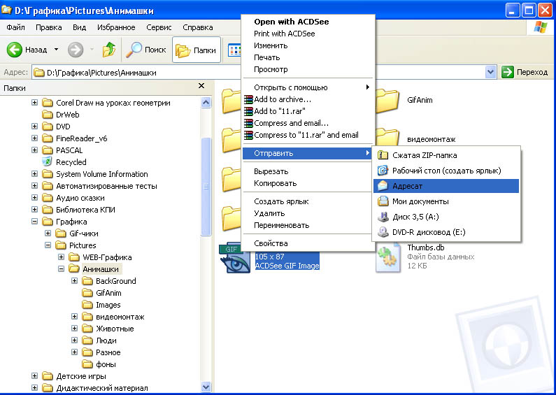Open the address bar dropdown arrow
The height and width of the screenshot is (395, 556).
[490, 72]
